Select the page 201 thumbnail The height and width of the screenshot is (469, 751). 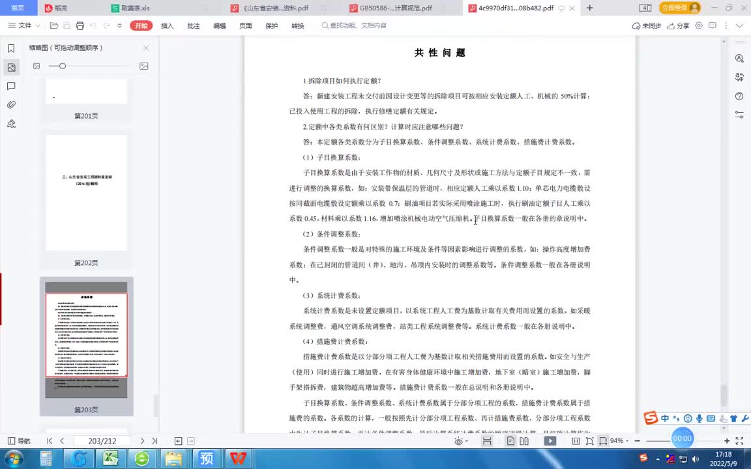click(x=86, y=92)
